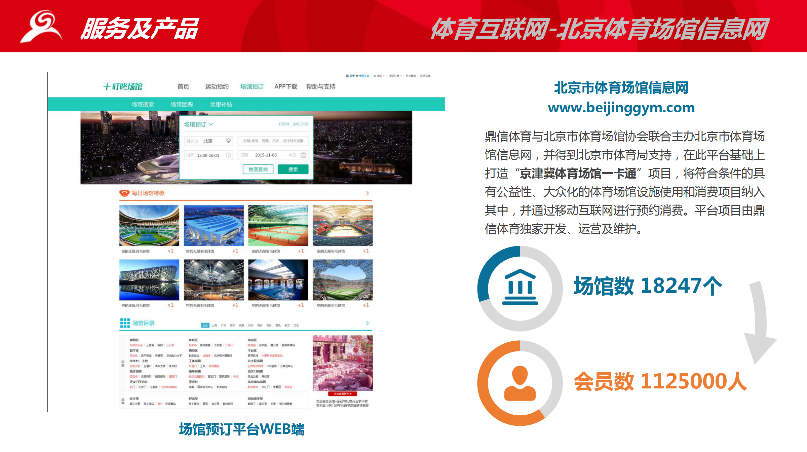Image resolution: width=807 pixels, height=452 pixels.
Task: Click the 万事达中心 link under 公主坟商圈
Action: [286, 366]
